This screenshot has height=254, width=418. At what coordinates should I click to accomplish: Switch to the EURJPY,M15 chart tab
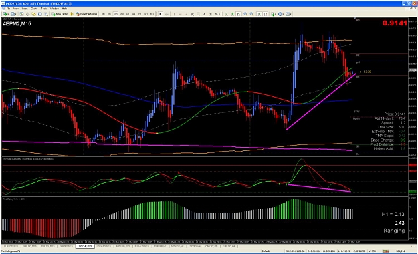coord(48,246)
